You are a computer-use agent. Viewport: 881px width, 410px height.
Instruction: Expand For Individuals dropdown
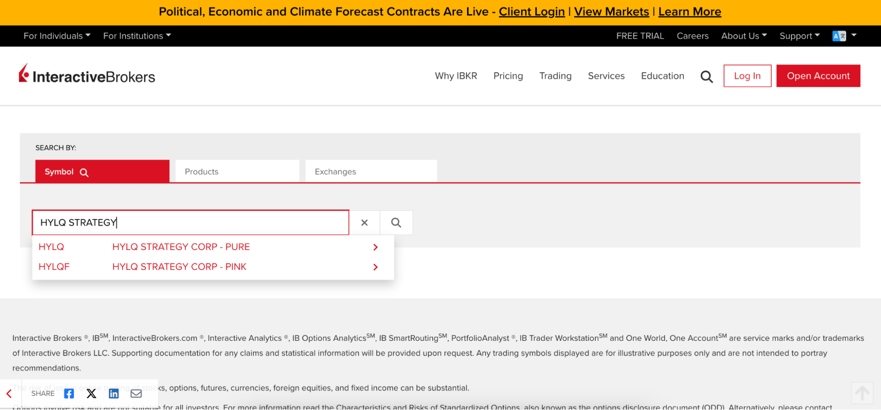[x=57, y=36]
